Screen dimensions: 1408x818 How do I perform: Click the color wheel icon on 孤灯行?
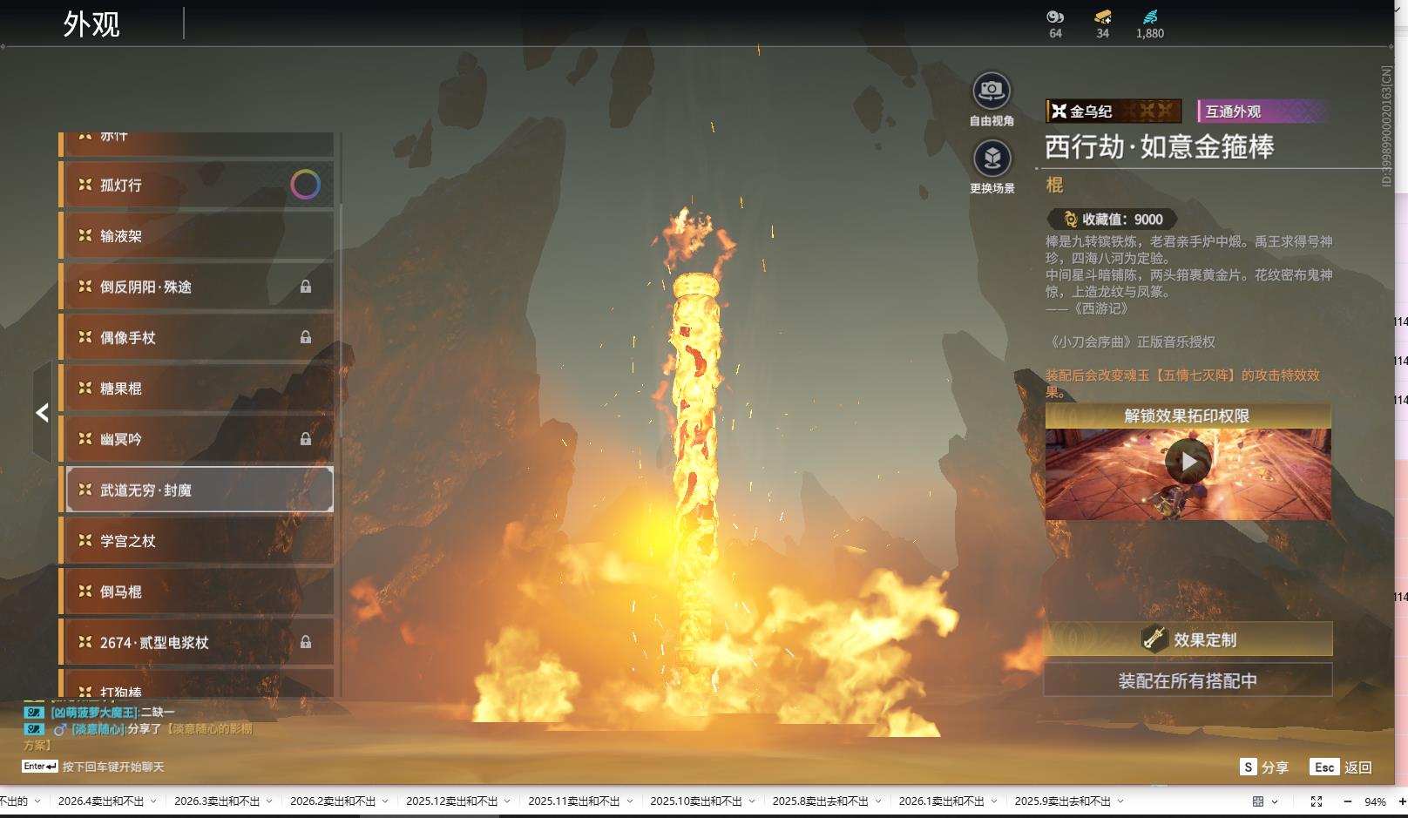(305, 185)
